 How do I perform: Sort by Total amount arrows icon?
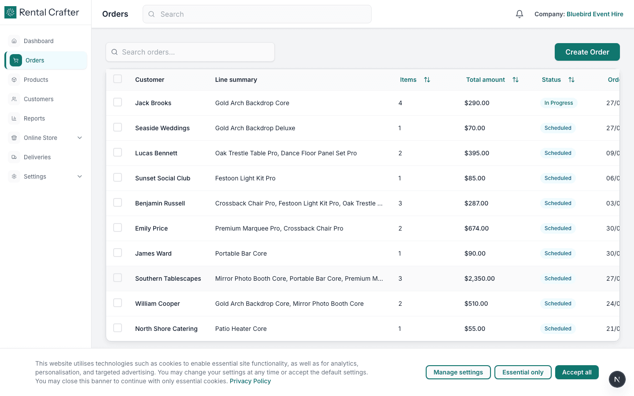pyautogui.click(x=516, y=80)
